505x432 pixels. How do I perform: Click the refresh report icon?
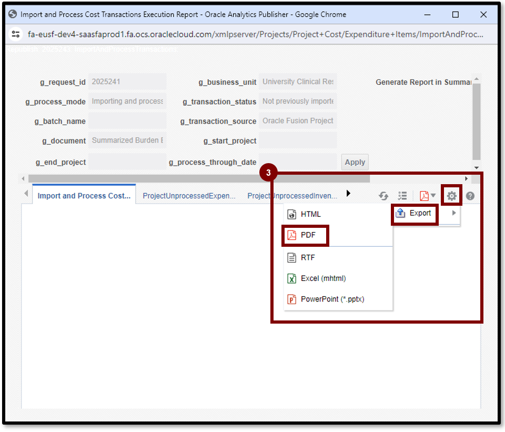coord(383,196)
